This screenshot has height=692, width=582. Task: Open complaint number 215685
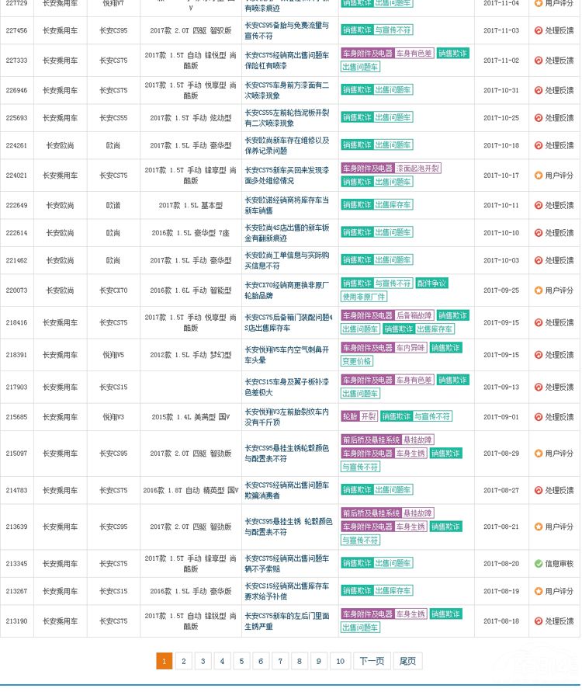click(16, 417)
